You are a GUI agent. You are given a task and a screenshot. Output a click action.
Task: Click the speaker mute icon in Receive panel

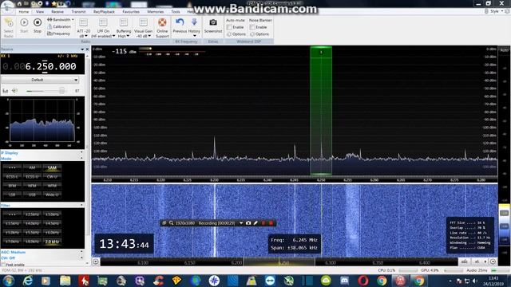click(14, 90)
